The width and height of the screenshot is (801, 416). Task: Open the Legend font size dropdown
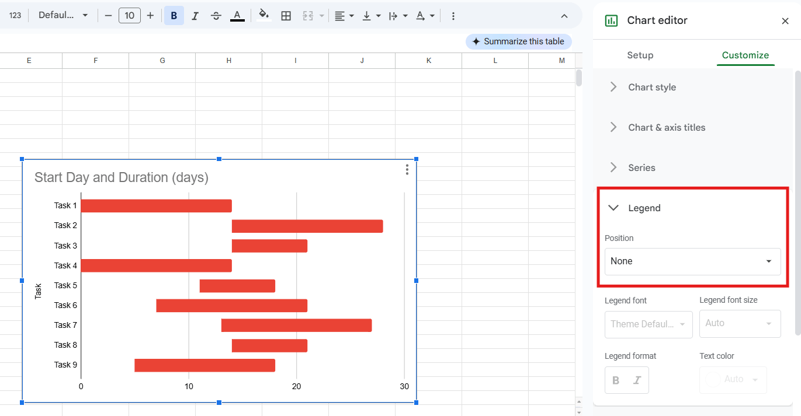click(x=740, y=323)
